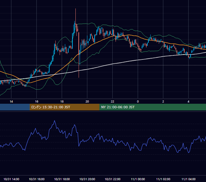This screenshot has width=206, height=182.
Task: Click the oscillator peak near 17:30
Action: point(55,120)
